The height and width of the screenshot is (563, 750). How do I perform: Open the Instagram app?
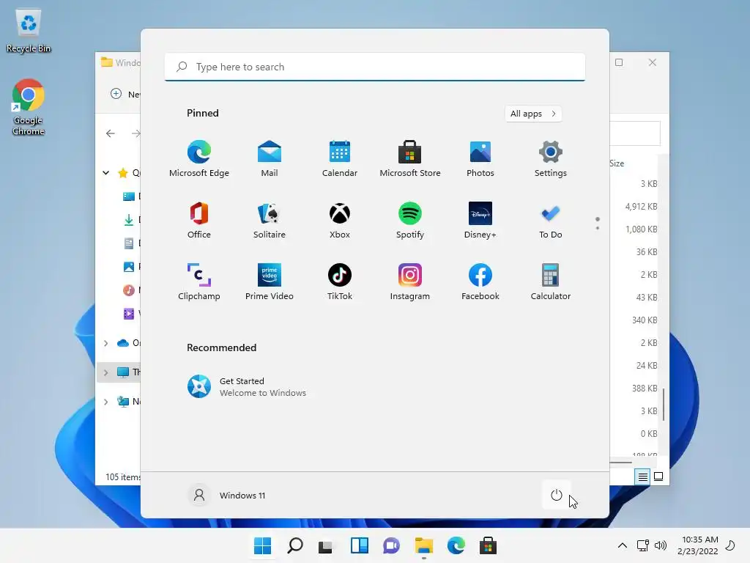coord(410,282)
